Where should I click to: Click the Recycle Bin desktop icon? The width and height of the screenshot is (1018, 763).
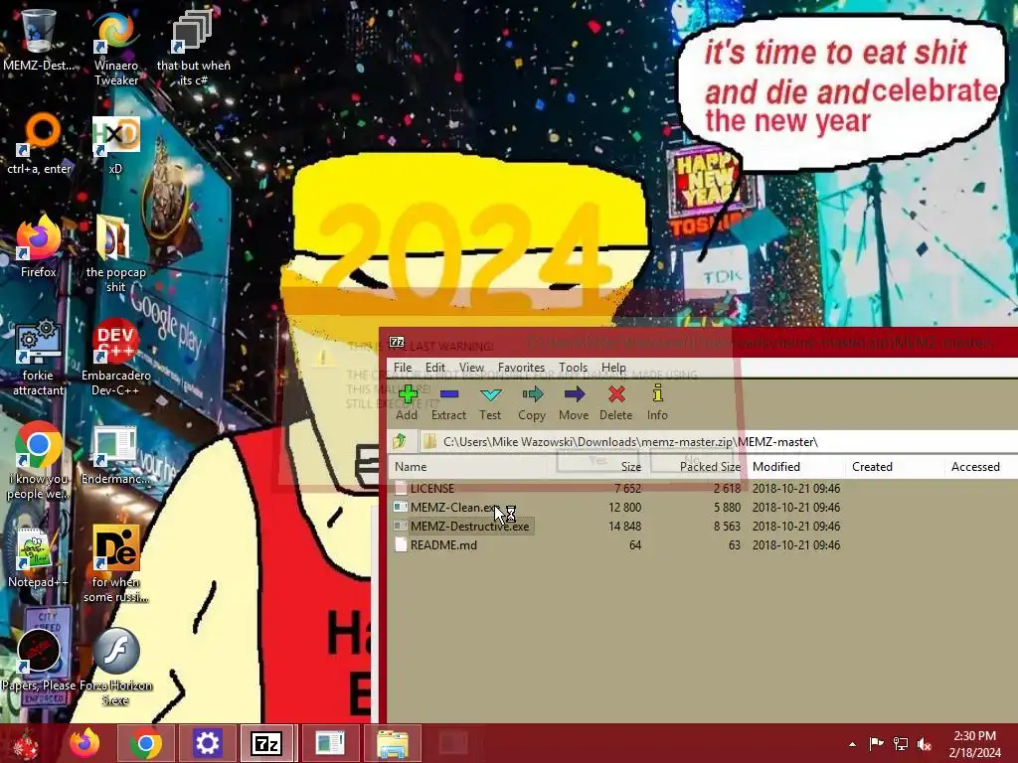(39, 40)
